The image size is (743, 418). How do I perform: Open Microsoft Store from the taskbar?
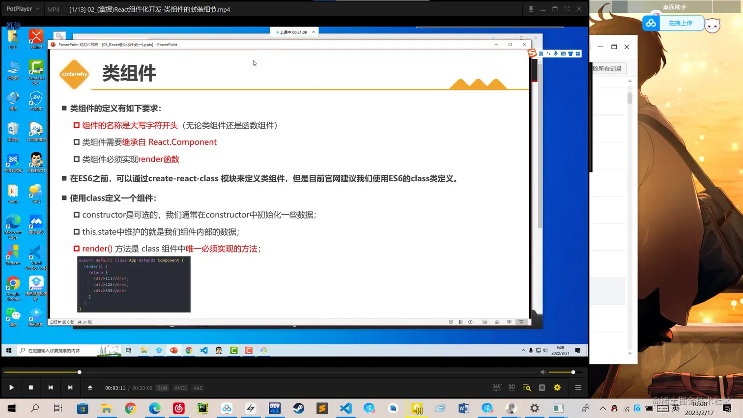(x=83, y=408)
